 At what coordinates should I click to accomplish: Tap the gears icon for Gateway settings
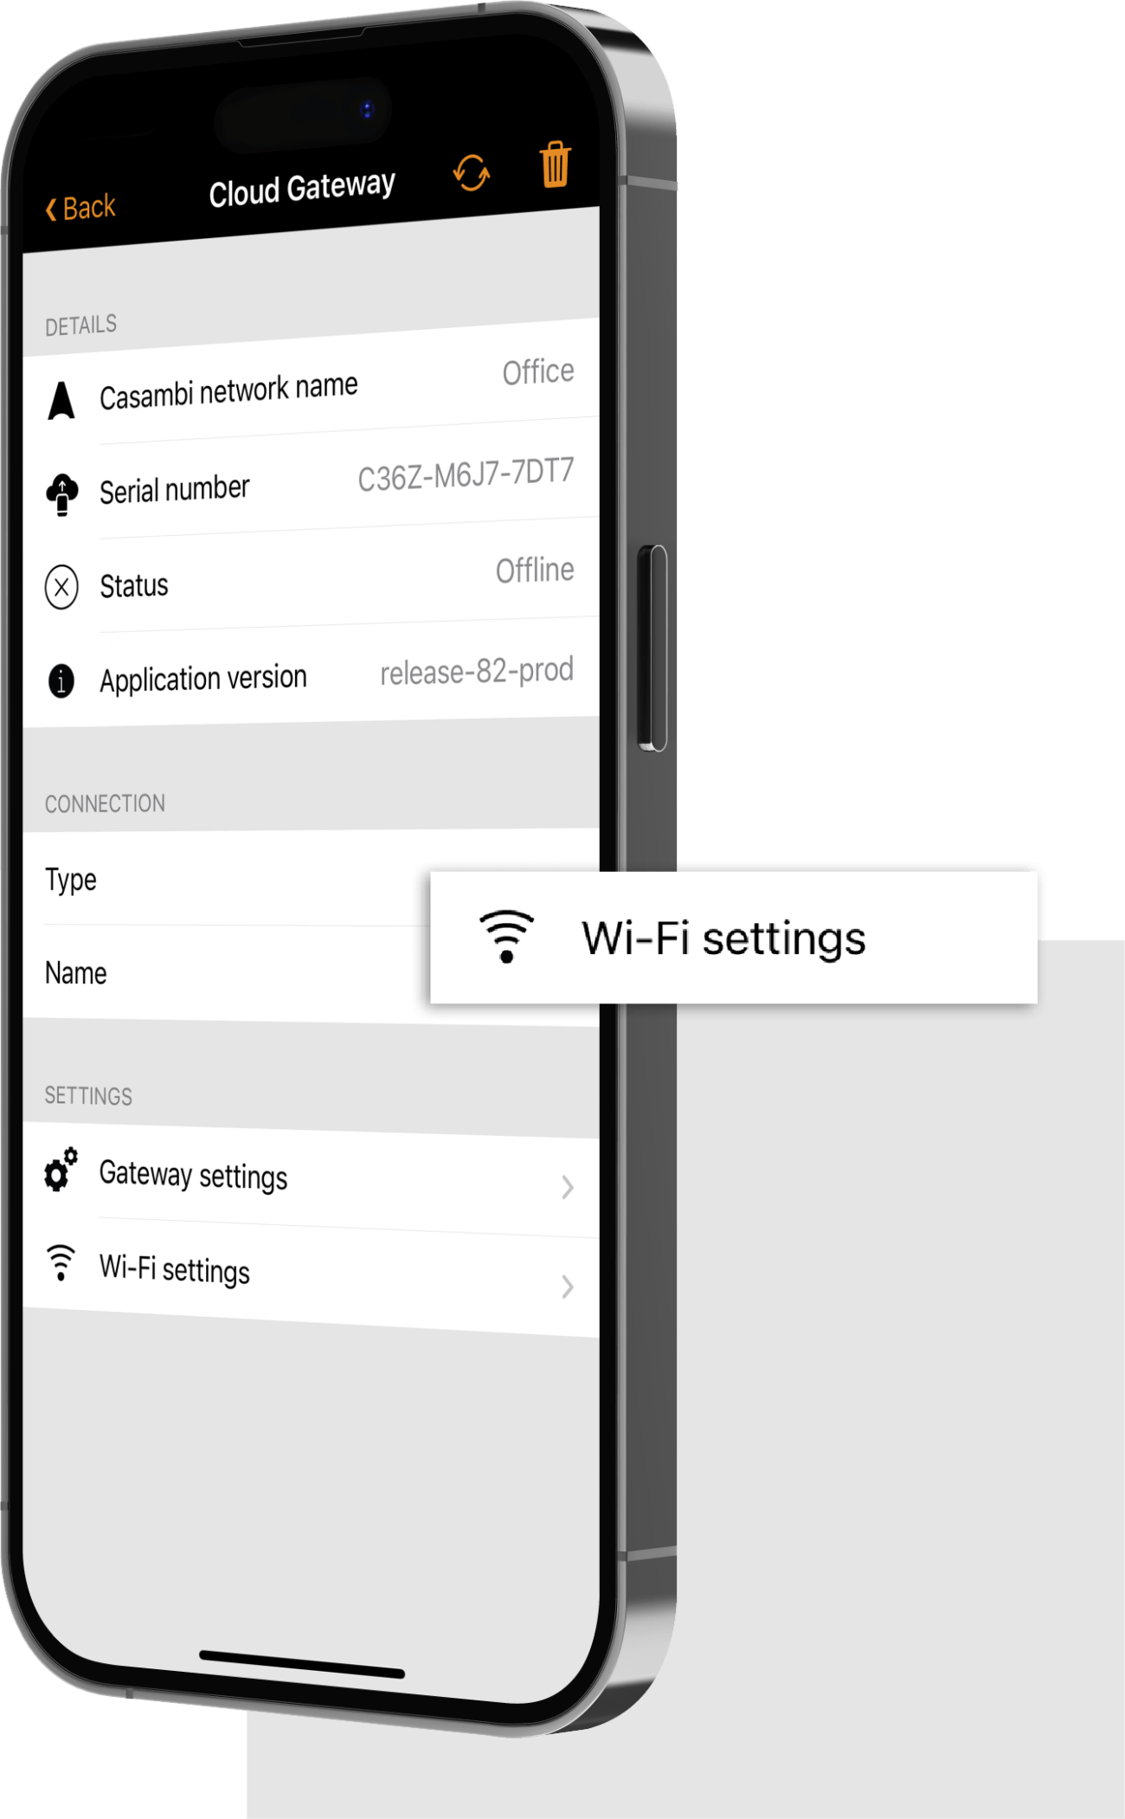[x=61, y=1169]
